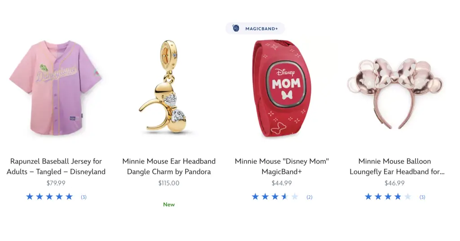Open the red Disney Mom MagicBand+ image
The width and height of the screenshot is (460, 241).
(282, 88)
